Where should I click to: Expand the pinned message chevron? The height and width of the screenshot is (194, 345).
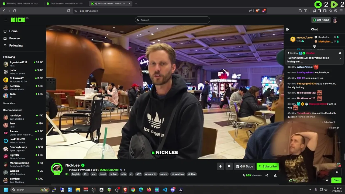point(340,59)
